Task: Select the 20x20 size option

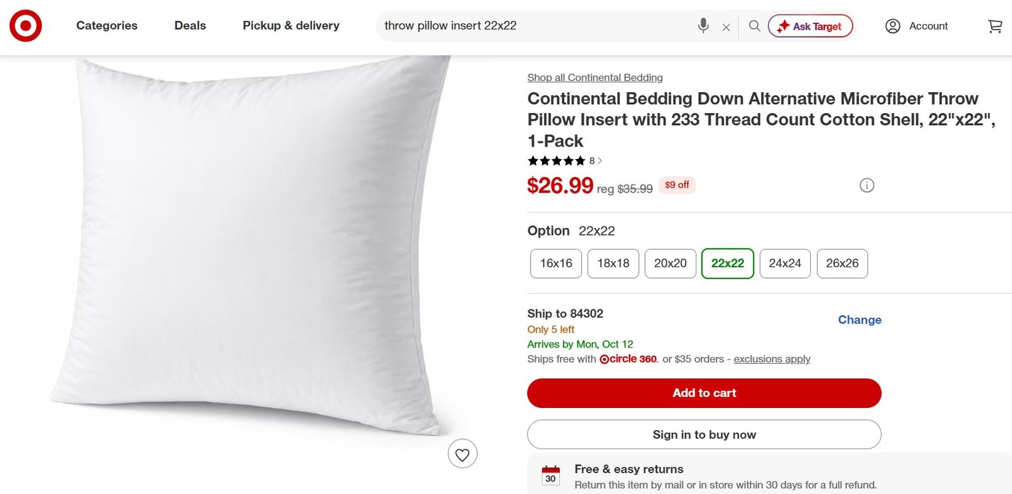Action: pos(670,263)
